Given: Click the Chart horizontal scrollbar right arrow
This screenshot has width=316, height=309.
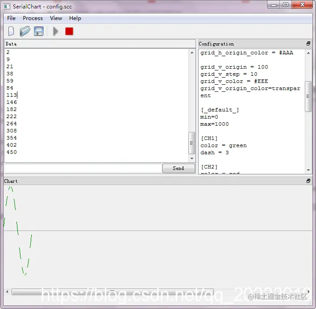Looking at the screenshot, I should tap(308, 292).
